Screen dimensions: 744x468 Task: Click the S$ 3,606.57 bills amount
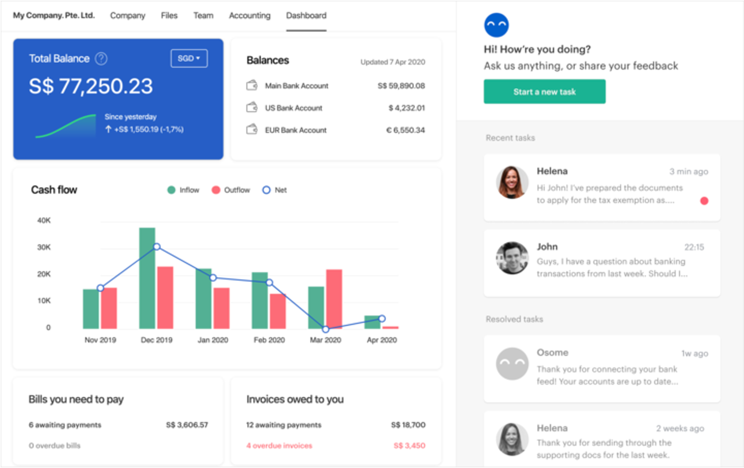tap(187, 425)
